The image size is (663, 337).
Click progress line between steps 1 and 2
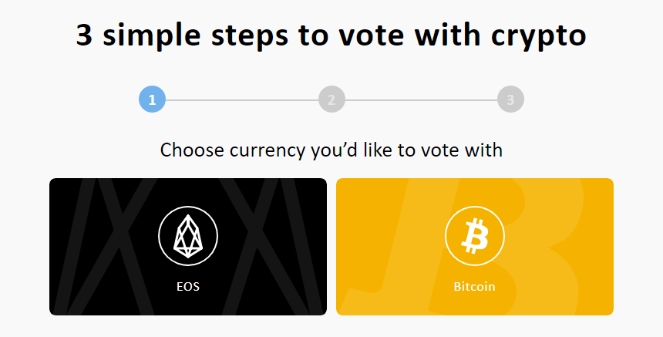coord(242,100)
